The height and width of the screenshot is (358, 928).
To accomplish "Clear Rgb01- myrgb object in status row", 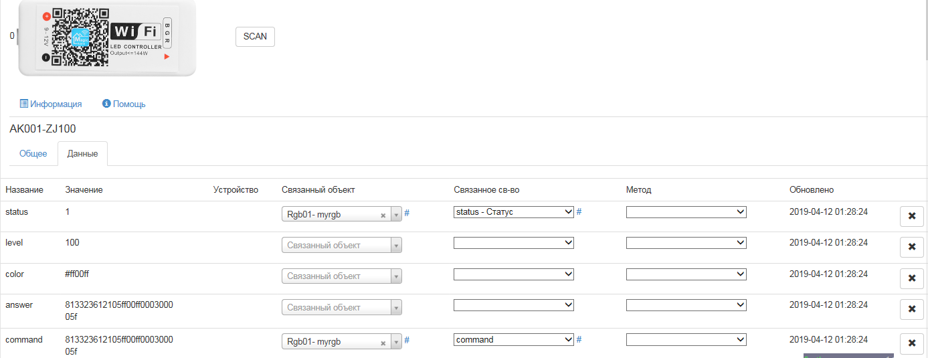I will [x=383, y=215].
